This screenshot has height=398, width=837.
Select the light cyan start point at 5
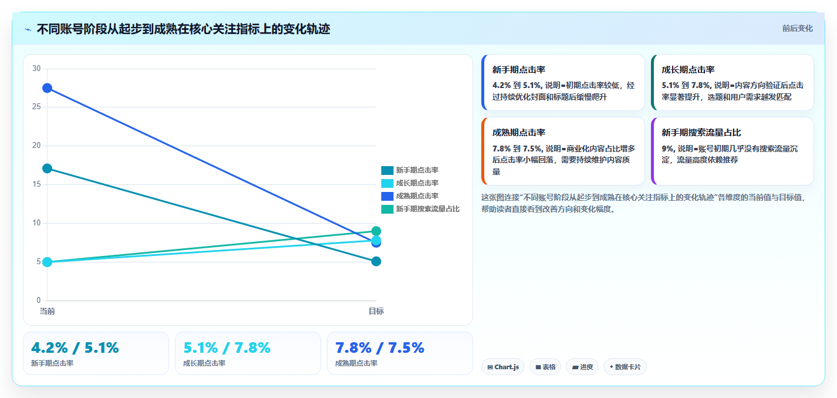[47, 262]
